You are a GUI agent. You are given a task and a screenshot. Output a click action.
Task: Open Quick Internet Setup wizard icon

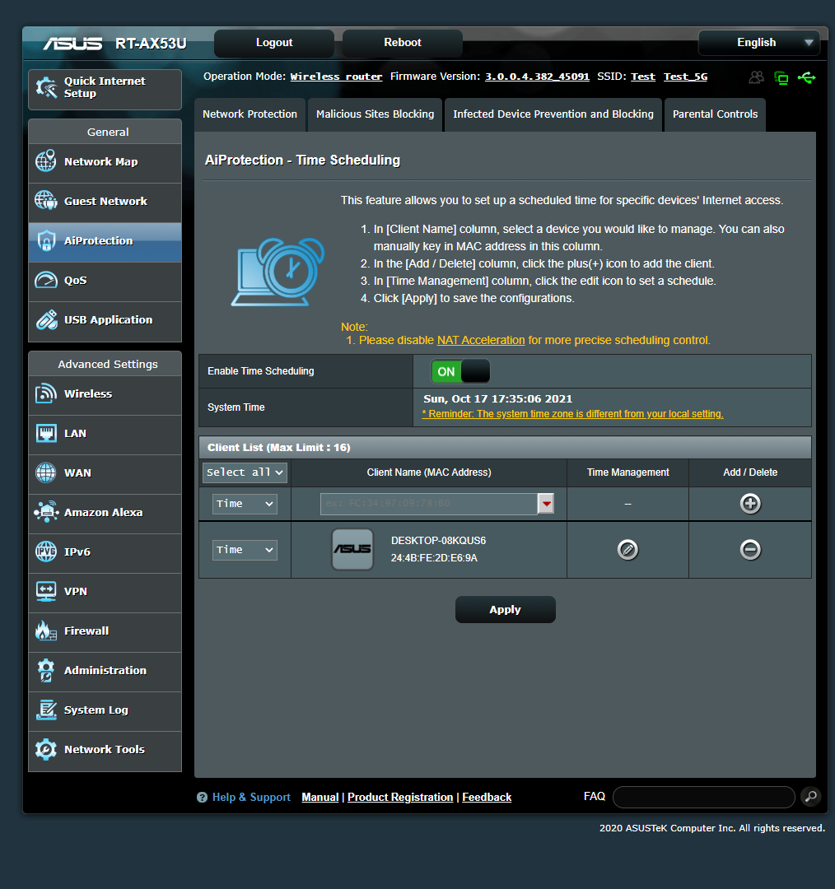[x=46, y=87]
